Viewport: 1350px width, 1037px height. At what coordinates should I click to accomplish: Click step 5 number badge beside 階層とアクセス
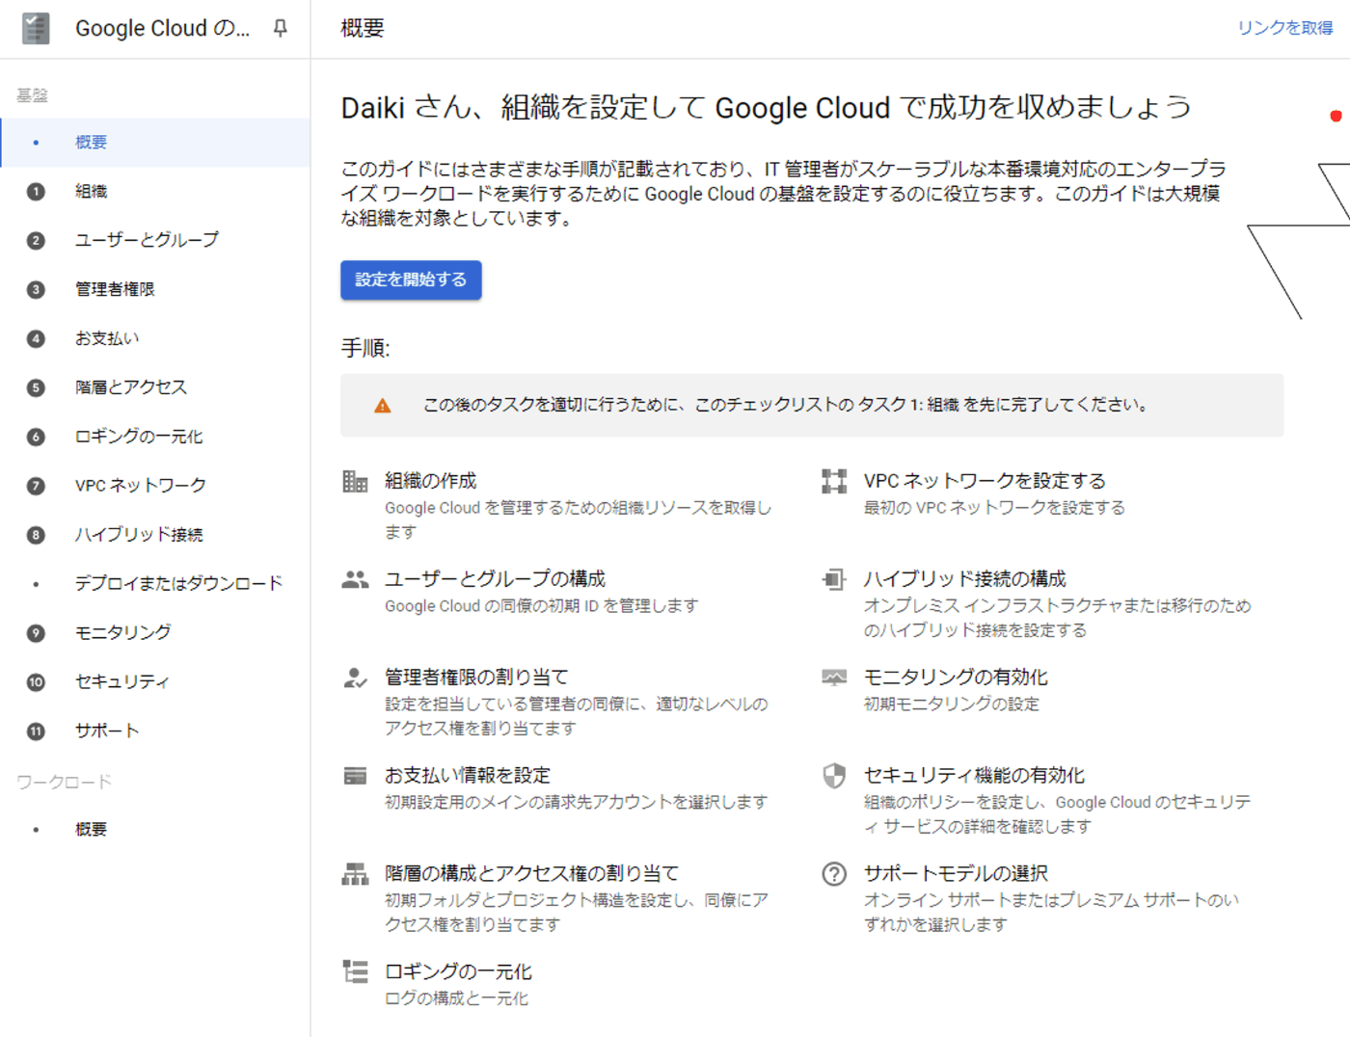click(x=36, y=388)
